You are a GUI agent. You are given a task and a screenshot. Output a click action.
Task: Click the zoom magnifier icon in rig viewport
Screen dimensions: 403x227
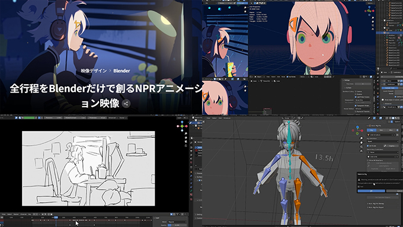click(362, 138)
